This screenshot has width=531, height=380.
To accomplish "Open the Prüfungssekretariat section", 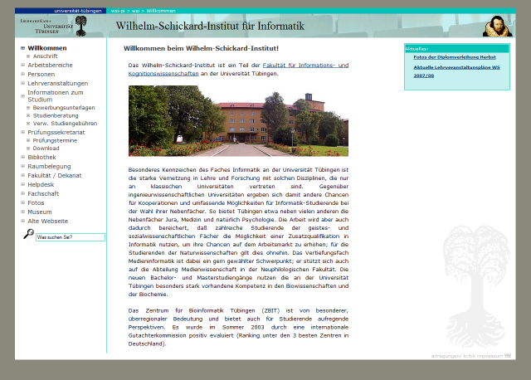I will (56, 132).
